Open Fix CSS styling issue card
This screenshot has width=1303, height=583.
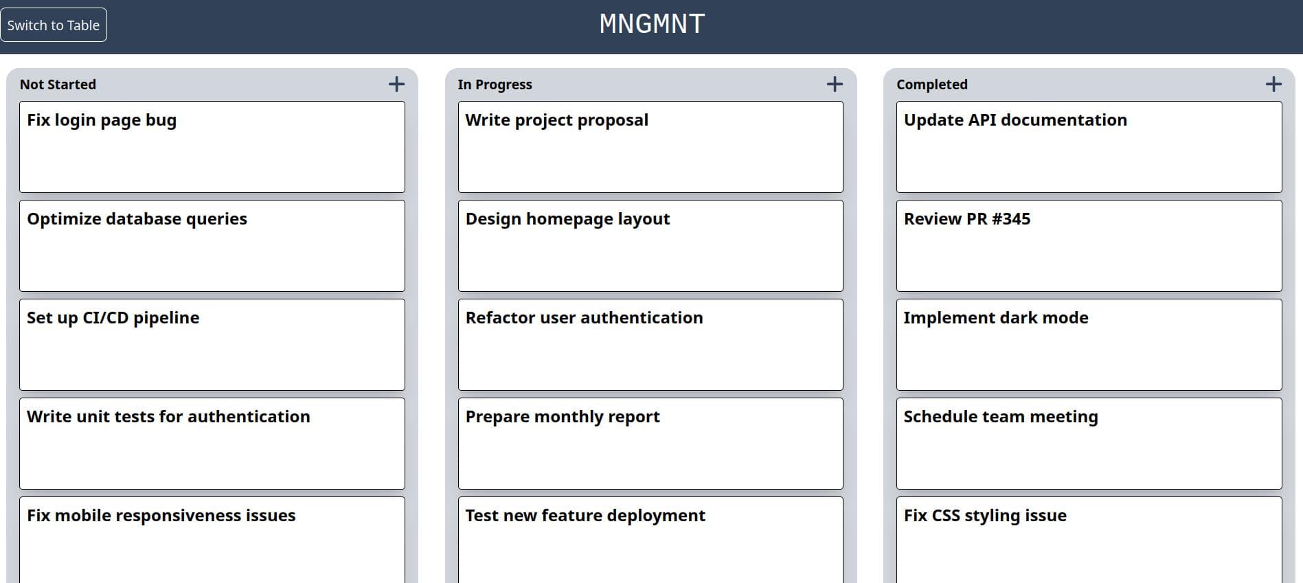pyautogui.click(x=1089, y=540)
